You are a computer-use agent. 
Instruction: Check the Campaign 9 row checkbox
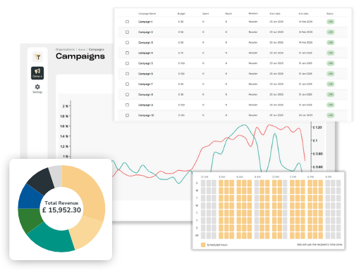(x=127, y=105)
